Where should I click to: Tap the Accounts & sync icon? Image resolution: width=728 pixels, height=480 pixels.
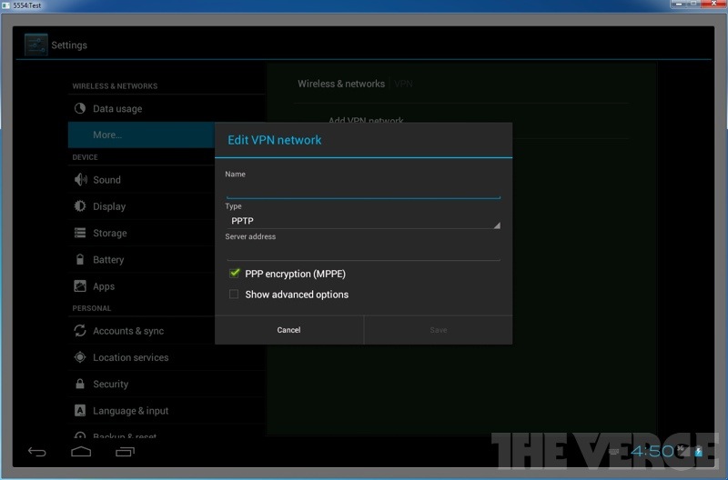tap(80, 331)
